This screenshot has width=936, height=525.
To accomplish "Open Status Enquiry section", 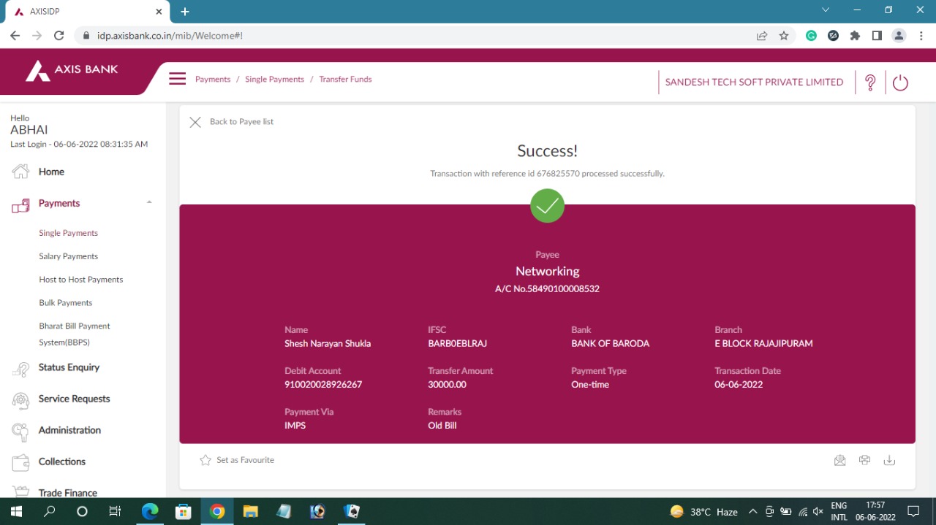I will (69, 367).
